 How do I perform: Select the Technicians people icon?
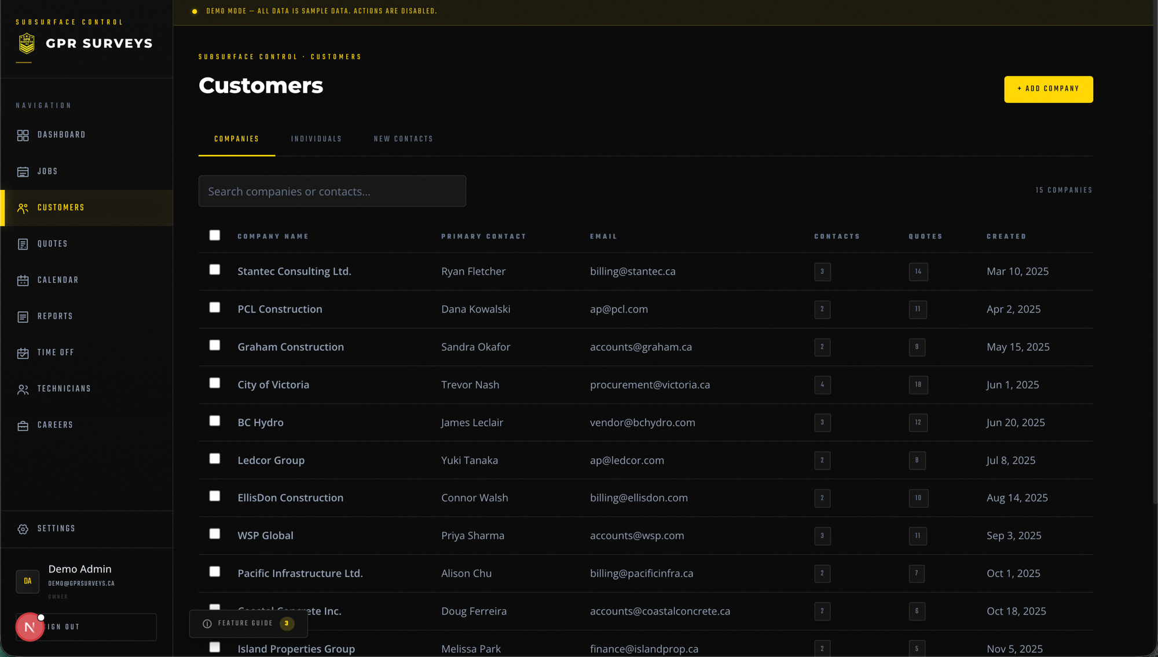23,390
